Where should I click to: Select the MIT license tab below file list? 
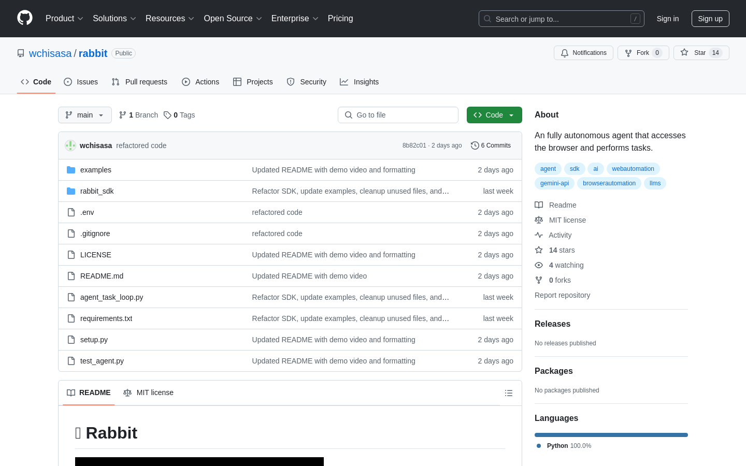[x=148, y=392]
